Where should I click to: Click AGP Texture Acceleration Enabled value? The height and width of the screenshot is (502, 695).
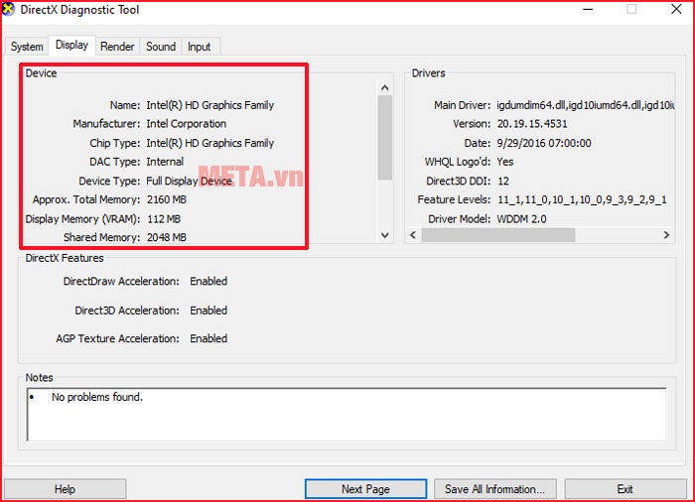coord(208,338)
